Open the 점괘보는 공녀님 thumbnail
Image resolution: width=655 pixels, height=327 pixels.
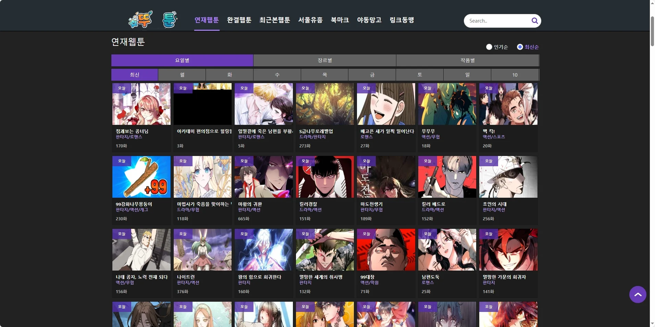point(141,104)
